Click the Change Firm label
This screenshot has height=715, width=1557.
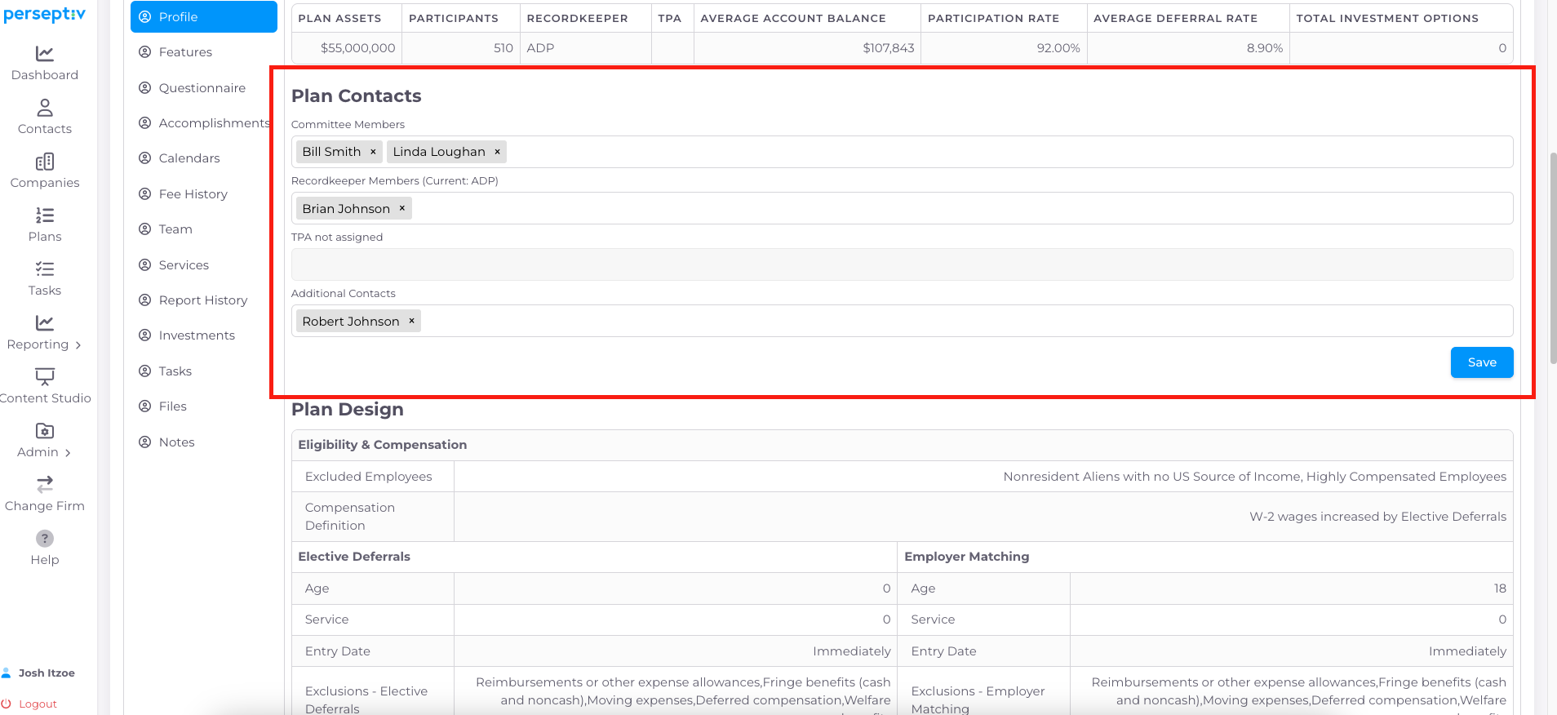point(45,506)
